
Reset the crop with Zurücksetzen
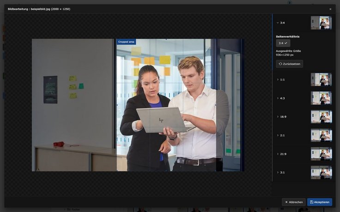click(x=290, y=64)
